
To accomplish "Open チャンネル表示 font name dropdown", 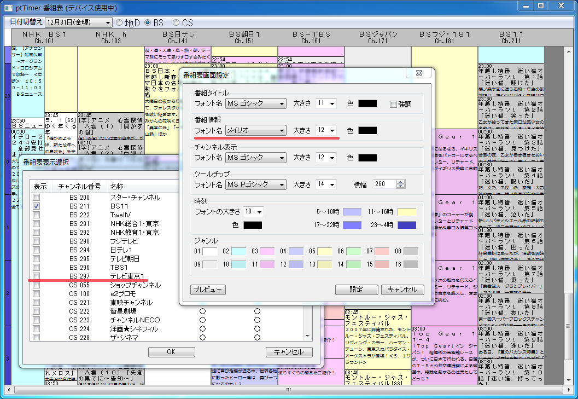I will click(x=256, y=158).
